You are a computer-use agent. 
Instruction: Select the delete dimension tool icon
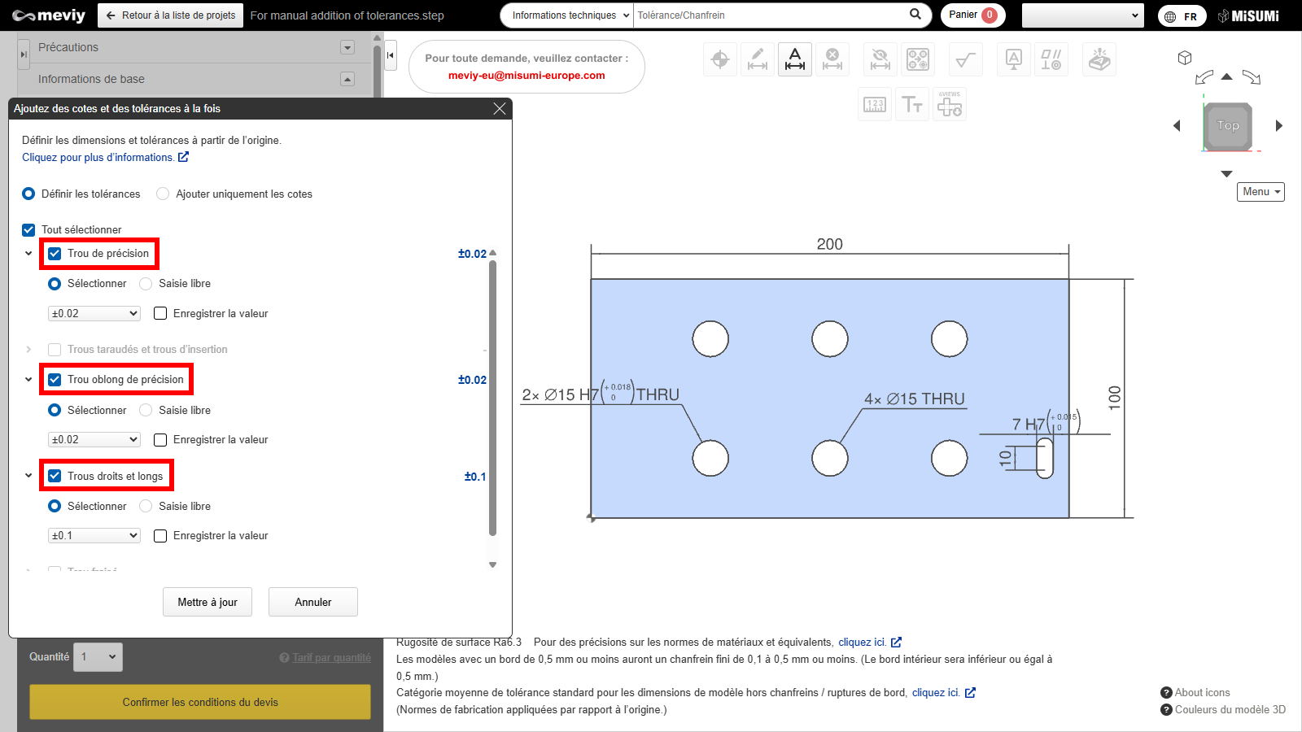tap(832, 59)
